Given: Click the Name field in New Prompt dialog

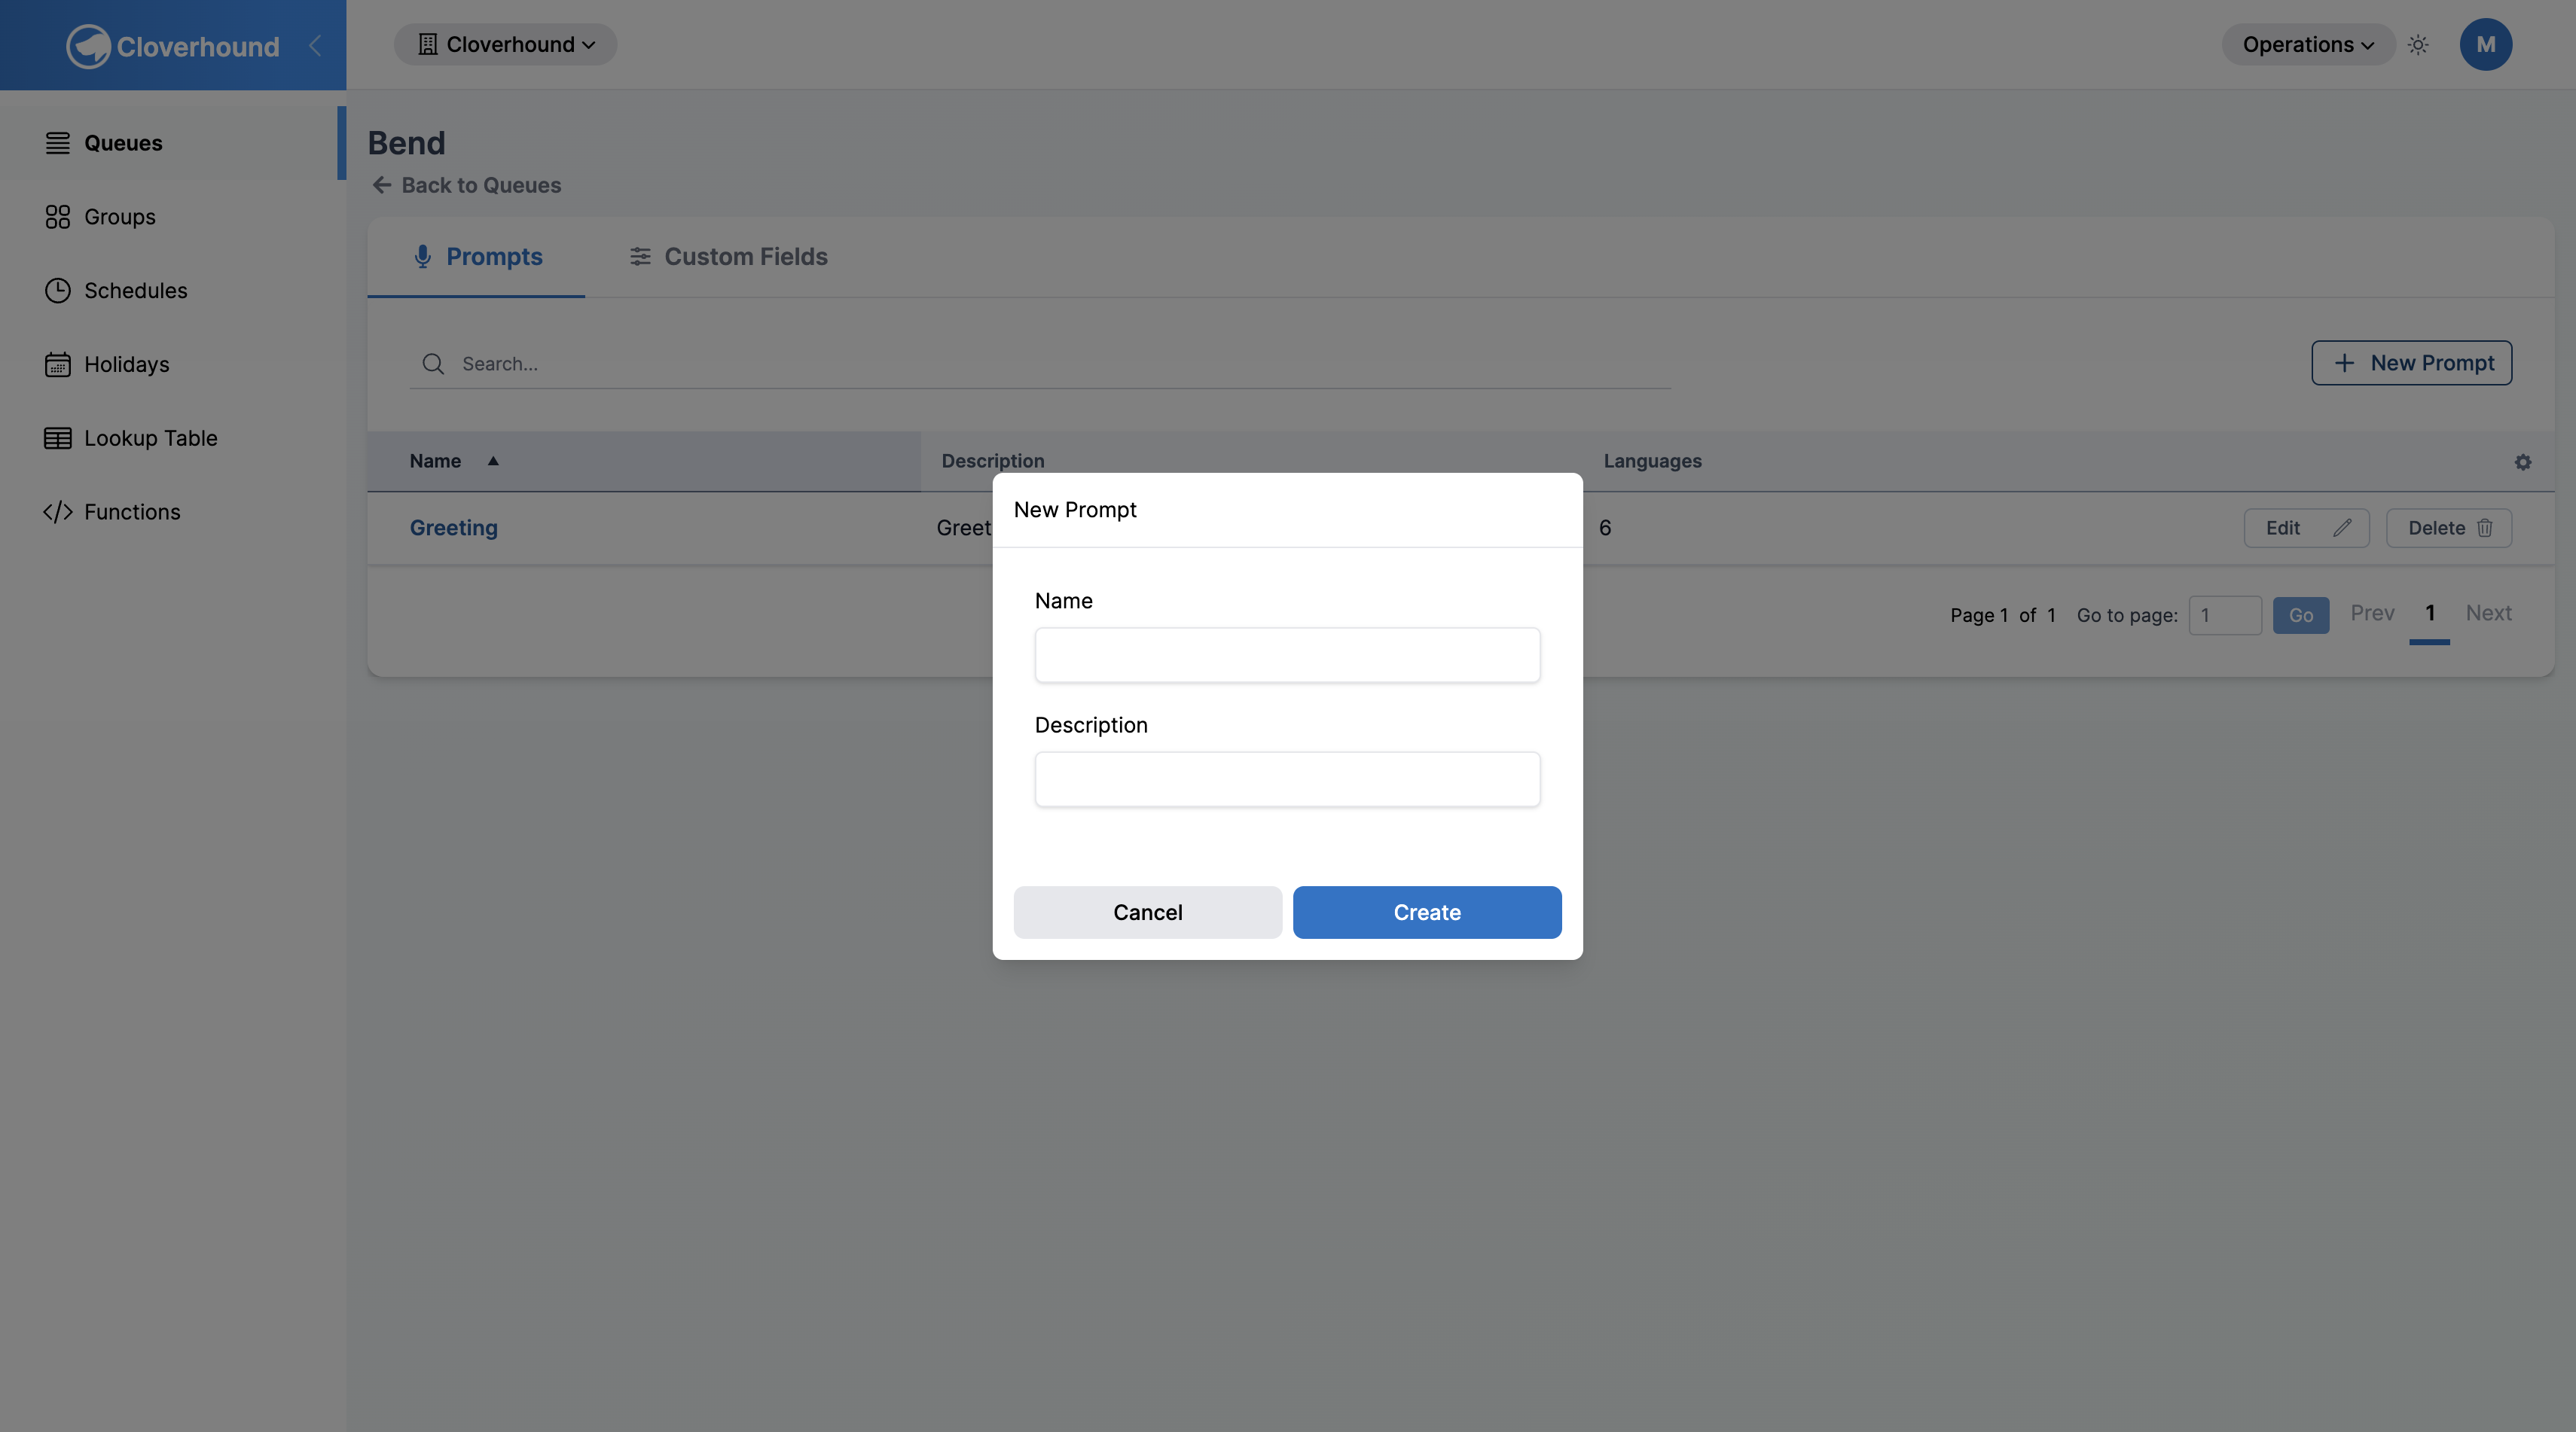Looking at the screenshot, I should (1288, 656).
